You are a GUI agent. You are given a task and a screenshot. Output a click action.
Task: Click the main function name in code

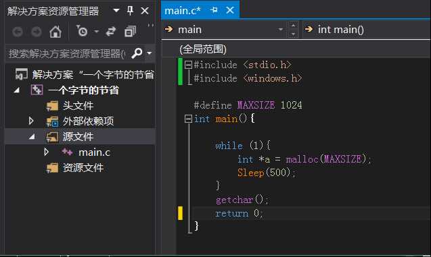click(x=227, y=119)
